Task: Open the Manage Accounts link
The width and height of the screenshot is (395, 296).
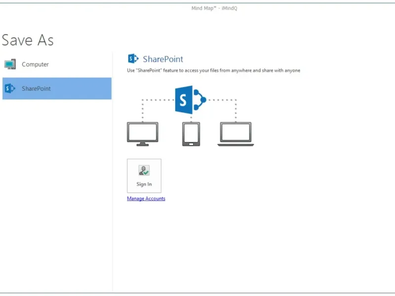Action: point(146,199)
